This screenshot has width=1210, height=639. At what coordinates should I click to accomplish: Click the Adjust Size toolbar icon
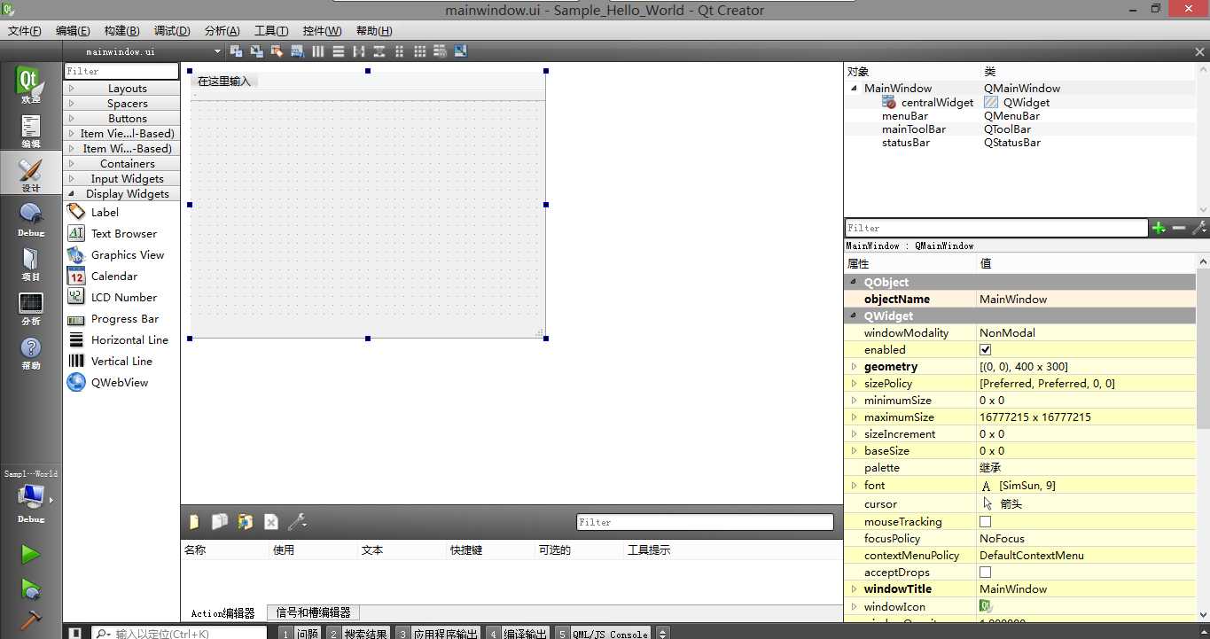(x=460, y=51)
